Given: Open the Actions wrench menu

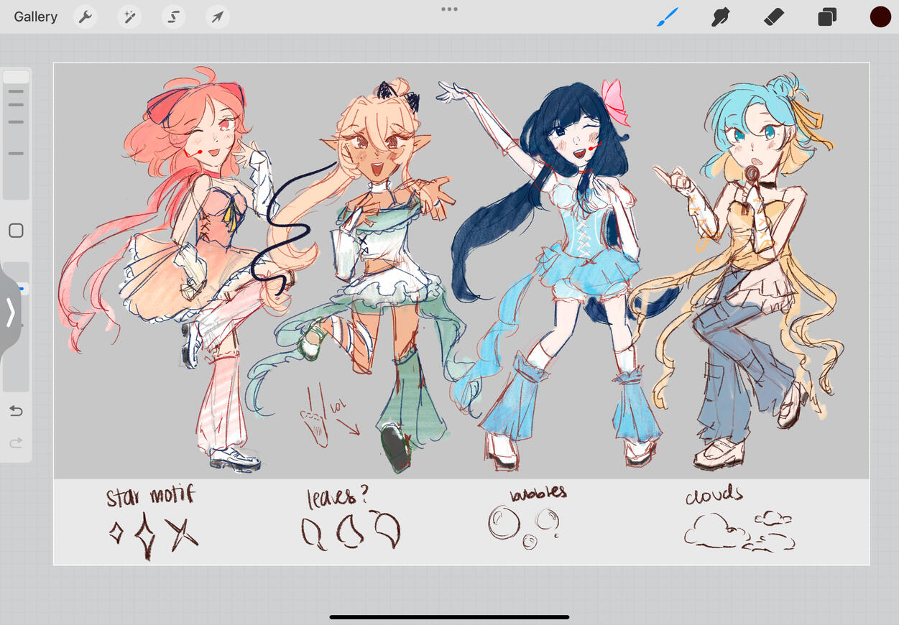Looking at the screenshot, I should 86,17.
